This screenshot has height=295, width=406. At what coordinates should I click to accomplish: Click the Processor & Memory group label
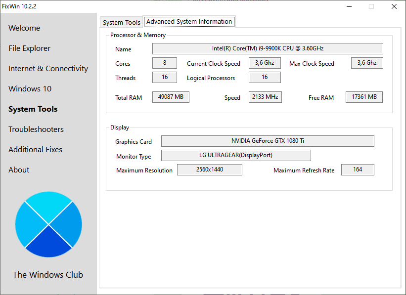(138, 35)
